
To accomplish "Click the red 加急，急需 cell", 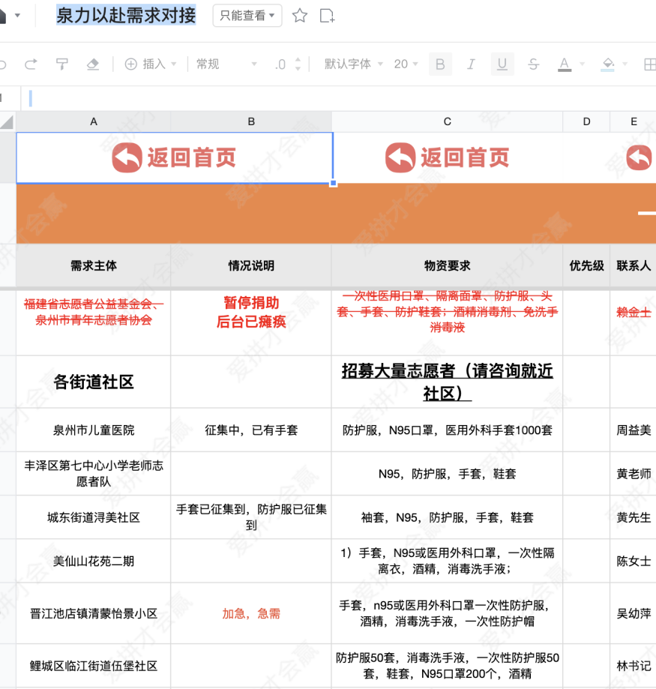I will (251, 613).
